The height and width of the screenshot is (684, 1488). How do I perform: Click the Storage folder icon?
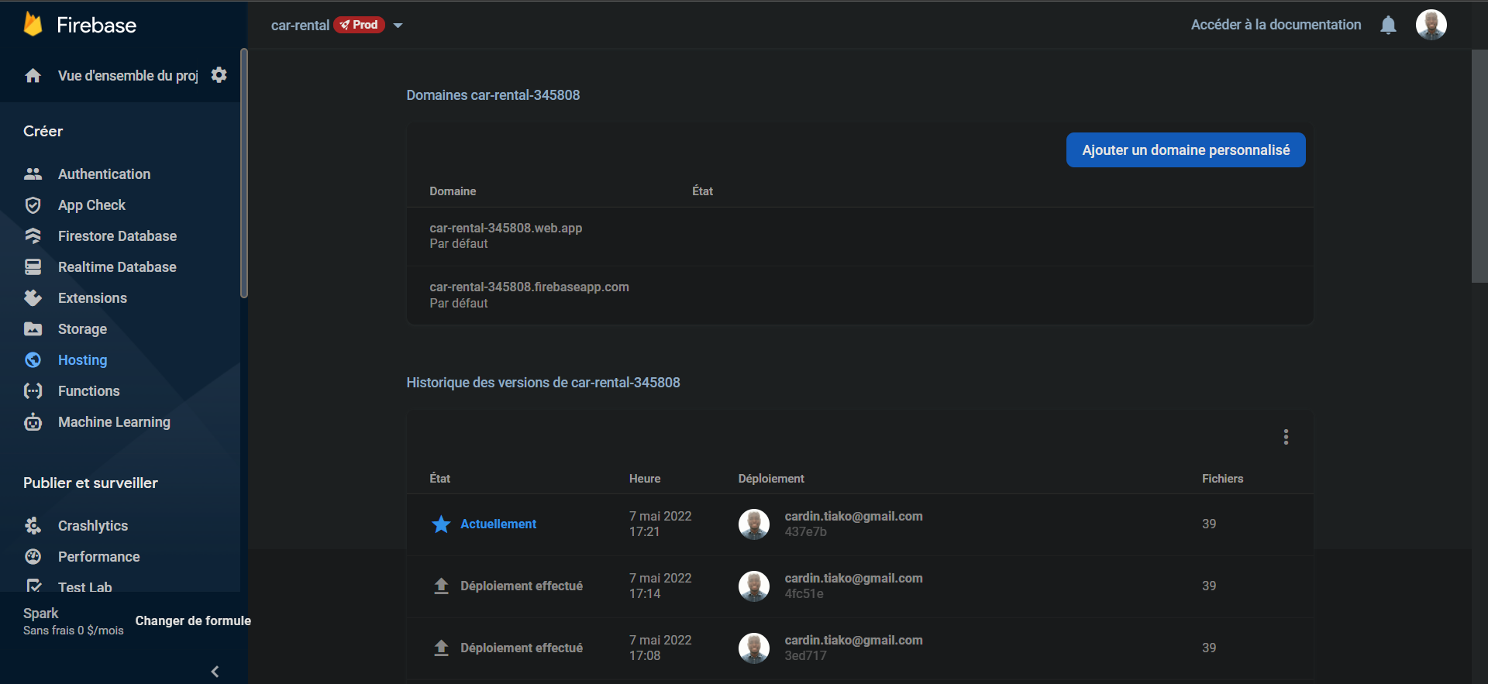[33, 328]
